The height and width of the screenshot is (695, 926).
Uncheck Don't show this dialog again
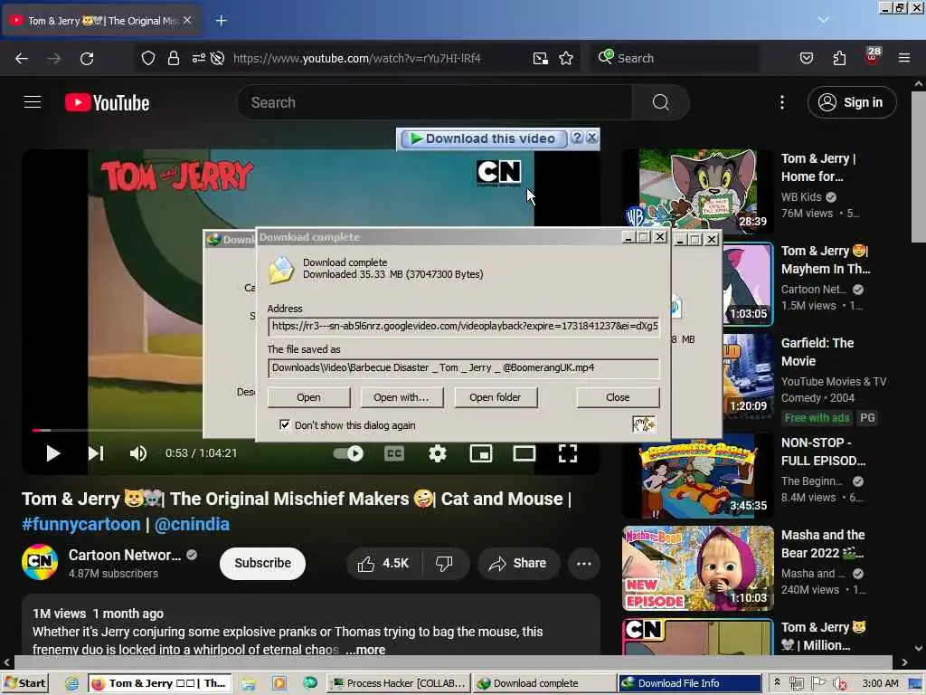[285, 425]
